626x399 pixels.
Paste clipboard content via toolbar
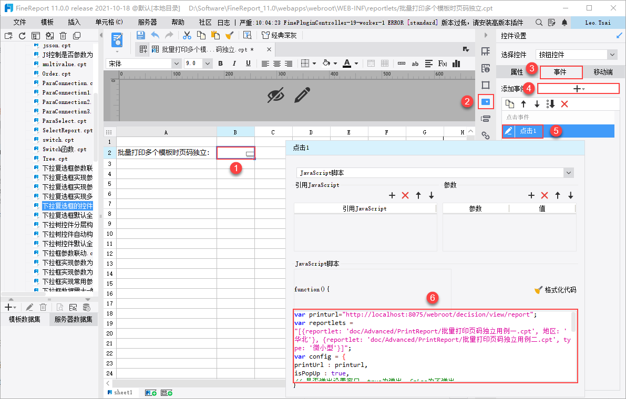pos(215,35)
